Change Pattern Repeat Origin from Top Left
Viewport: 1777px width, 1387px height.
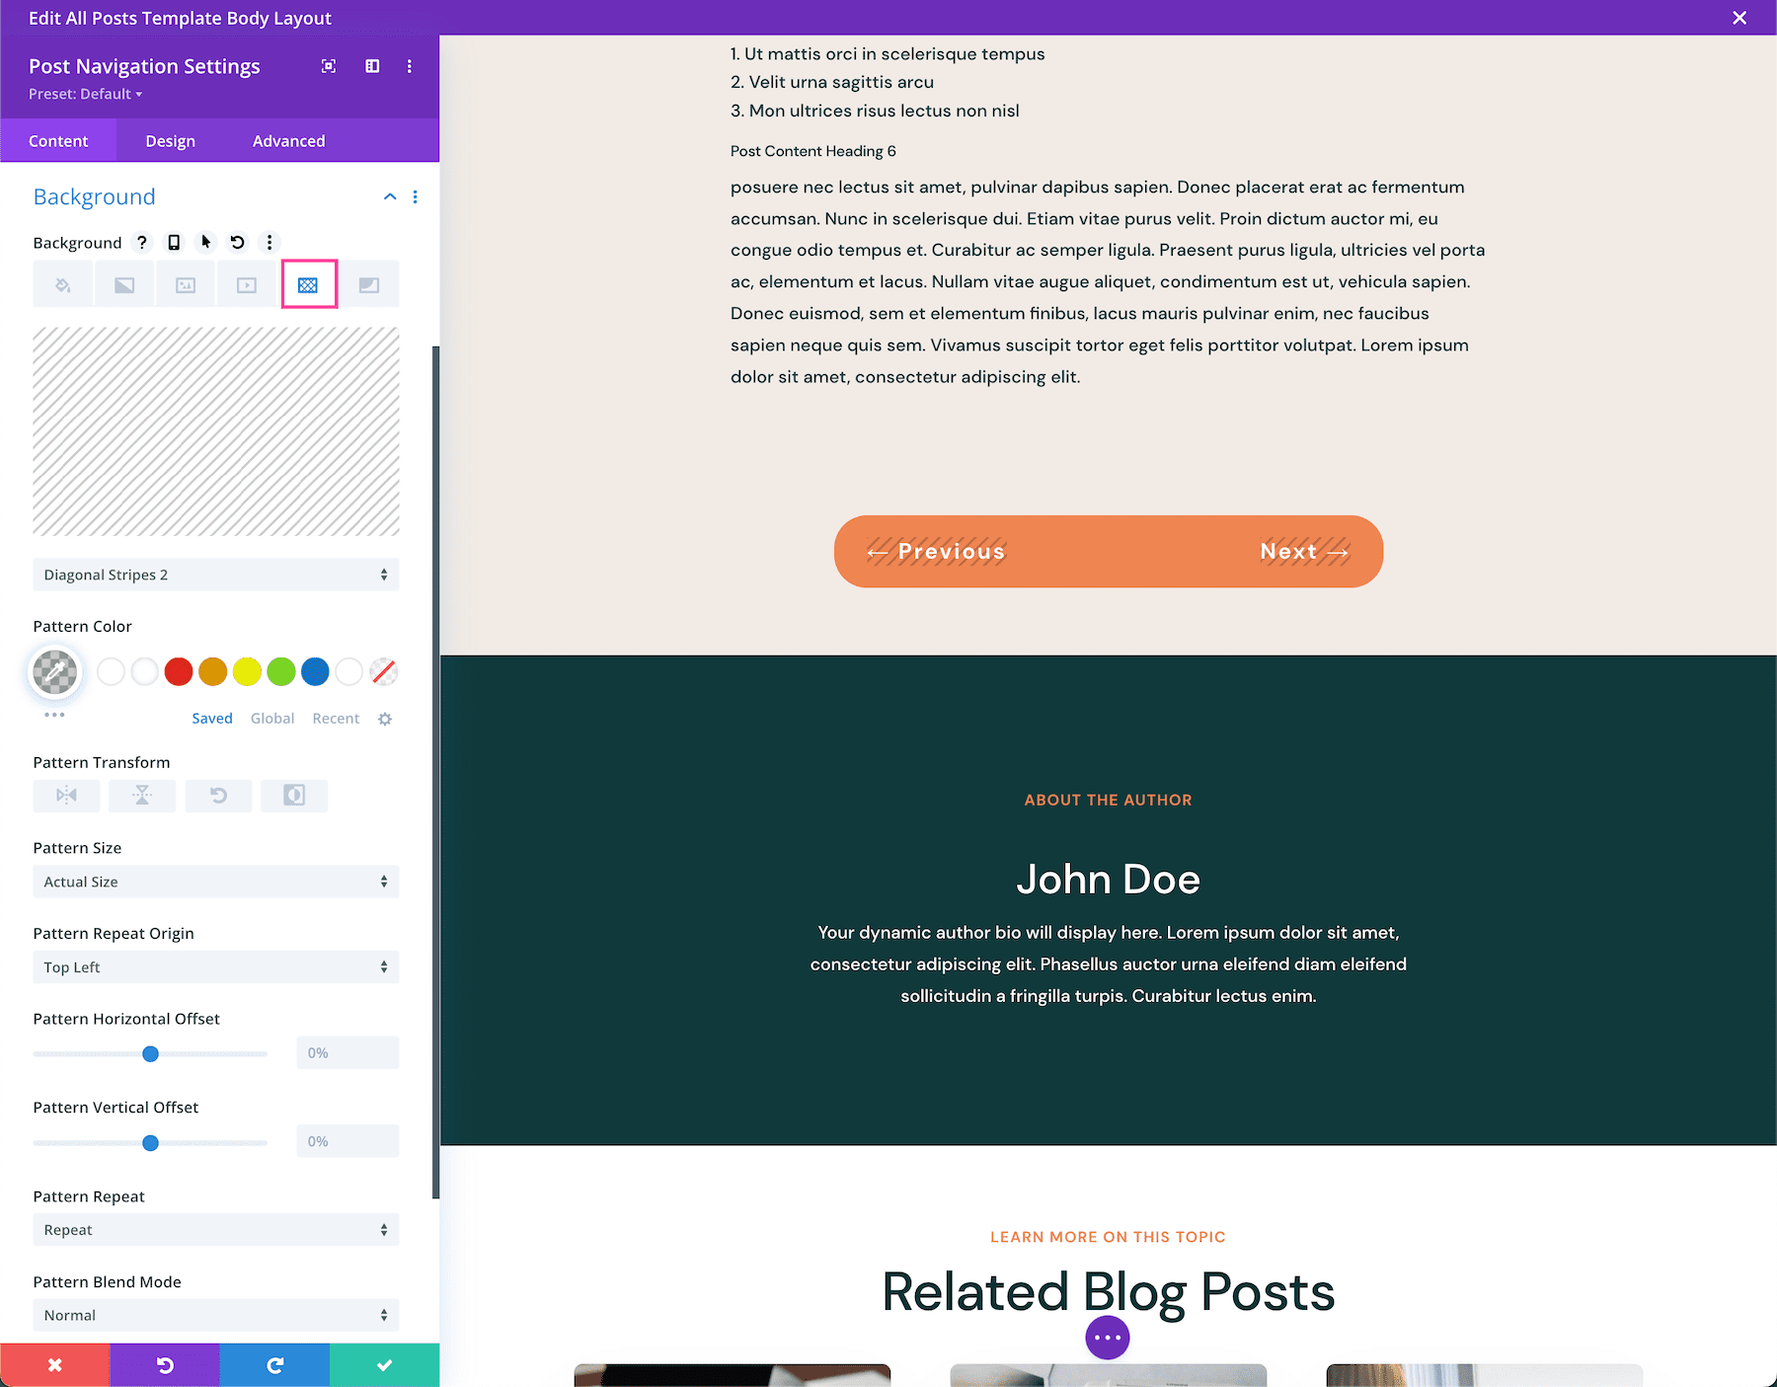click(x=215, y=966)
